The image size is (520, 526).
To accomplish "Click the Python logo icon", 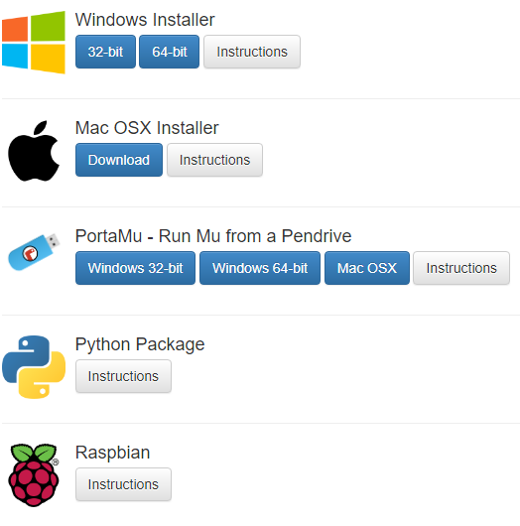I will tap(34, 367).
